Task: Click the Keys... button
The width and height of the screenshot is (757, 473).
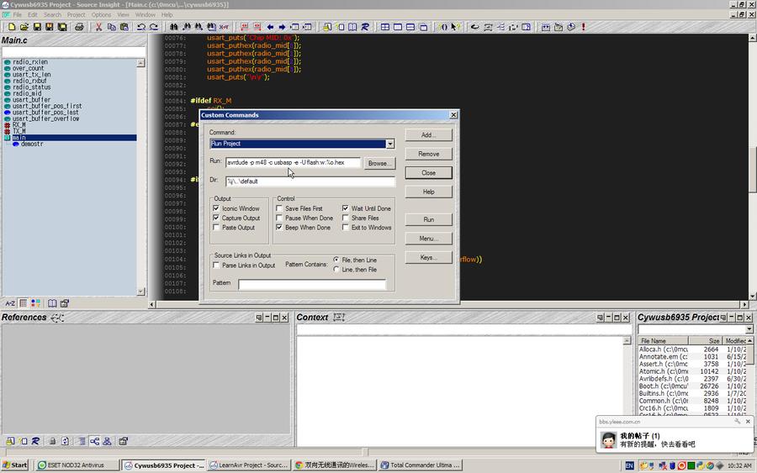Action: [x=428, y=258]
